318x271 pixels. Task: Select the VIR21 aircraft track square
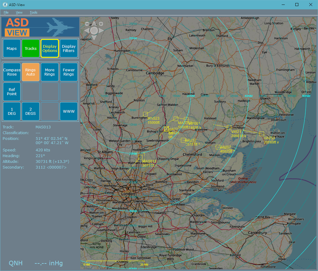(x=229, y=127)
